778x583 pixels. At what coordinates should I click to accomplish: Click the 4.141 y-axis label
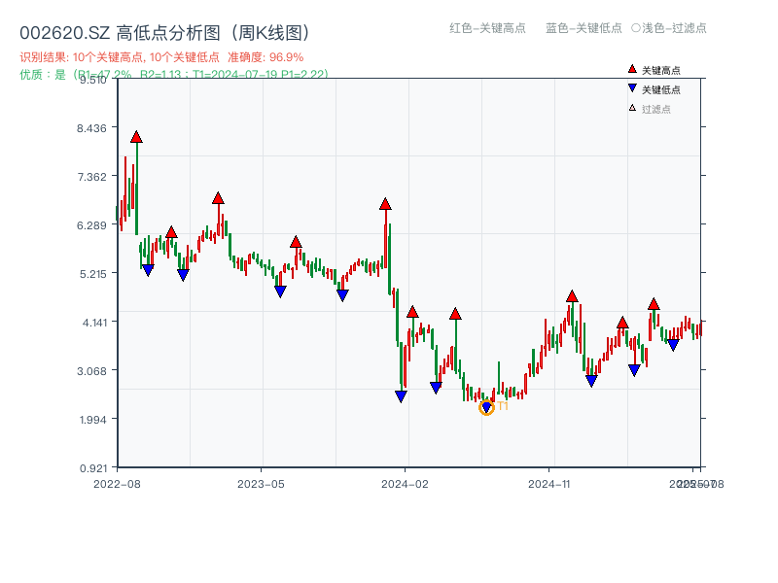tap(94, 323)
